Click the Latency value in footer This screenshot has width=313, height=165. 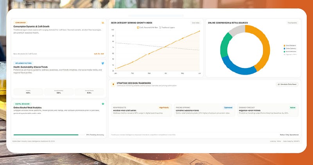point(275,141)
